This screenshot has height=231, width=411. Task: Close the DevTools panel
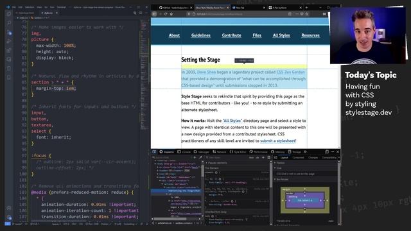pos(338,151)
